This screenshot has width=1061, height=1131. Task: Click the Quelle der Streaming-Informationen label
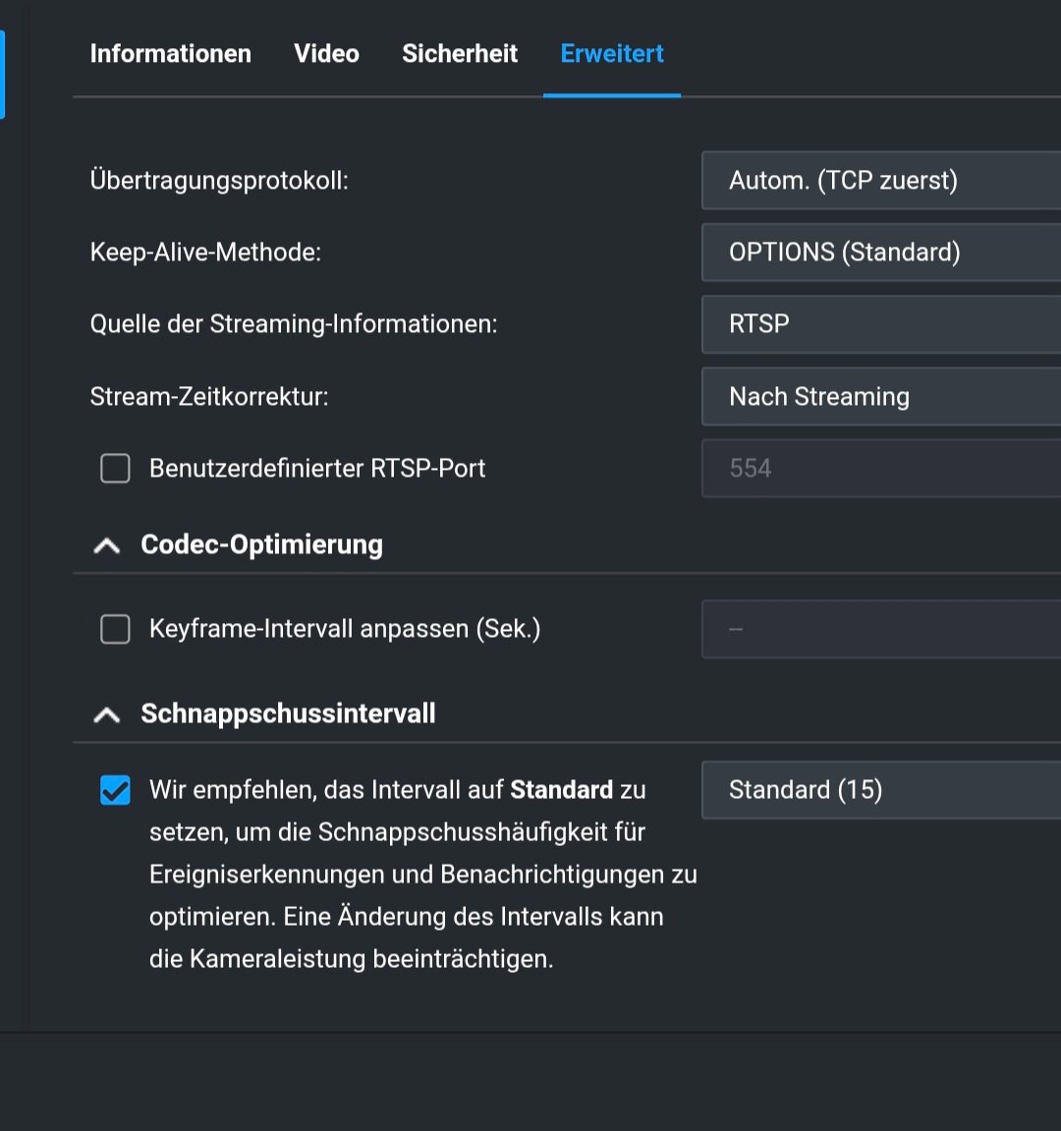click(x=294, y=324)
